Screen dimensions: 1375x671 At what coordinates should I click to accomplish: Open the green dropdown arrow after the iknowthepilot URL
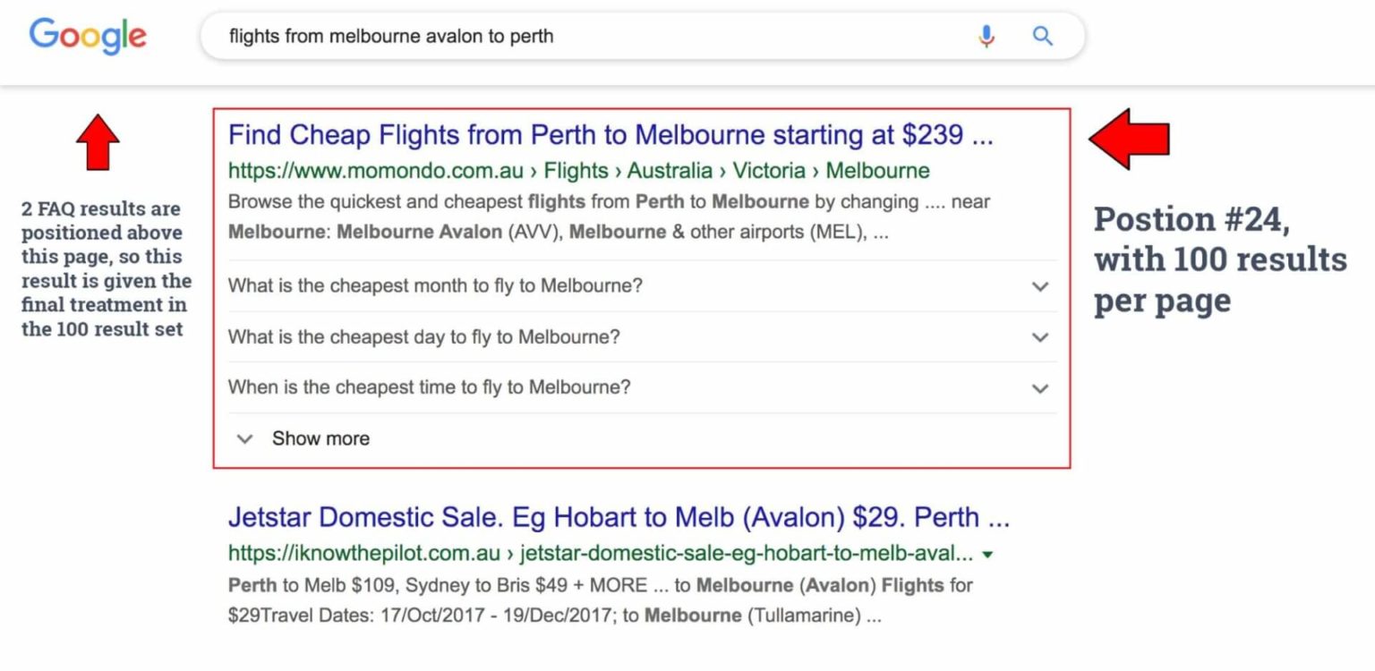(x=986, y=553)
